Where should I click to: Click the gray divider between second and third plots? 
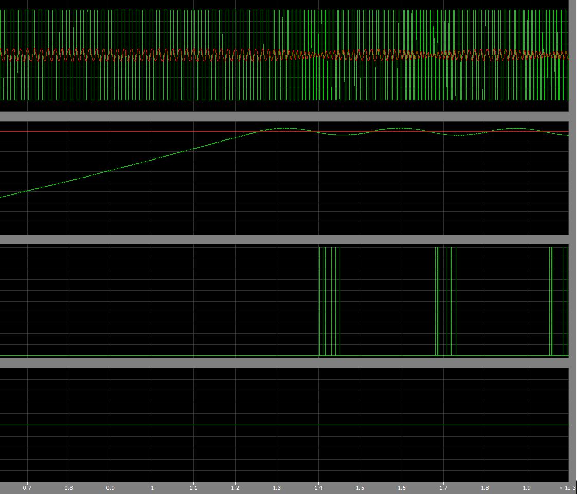click(283, 239)
